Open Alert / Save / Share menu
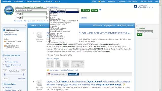The width and height of the screenshot is (162, 91). [x=125, y=26]
